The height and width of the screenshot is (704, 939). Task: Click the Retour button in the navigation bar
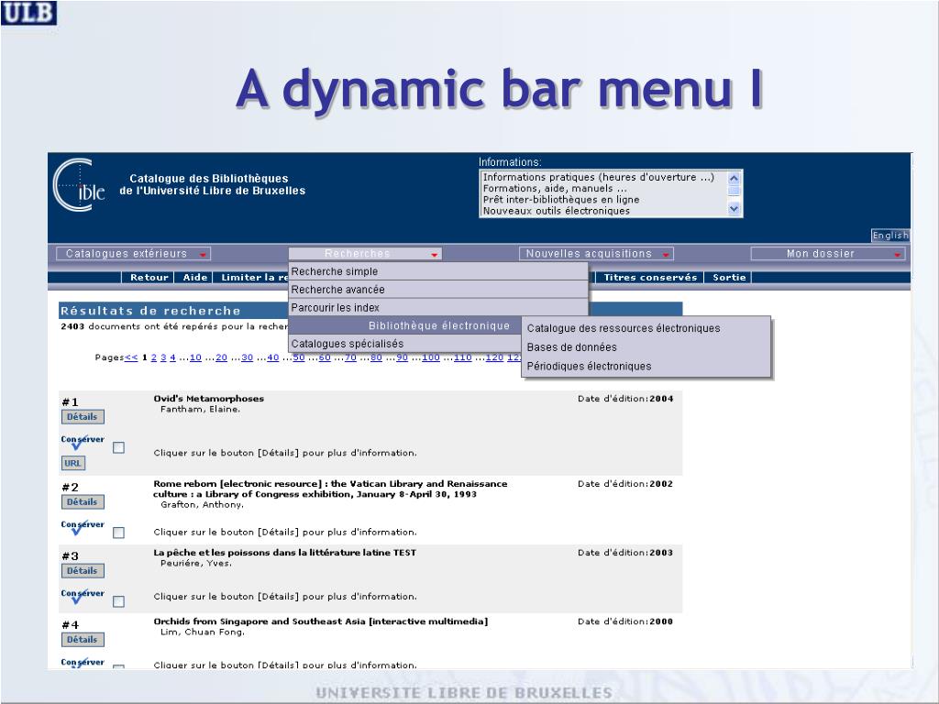(x=149, y=277)
